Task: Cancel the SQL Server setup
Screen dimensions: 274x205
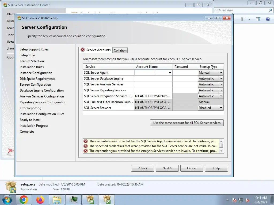Action: click(x=192, y=168)
